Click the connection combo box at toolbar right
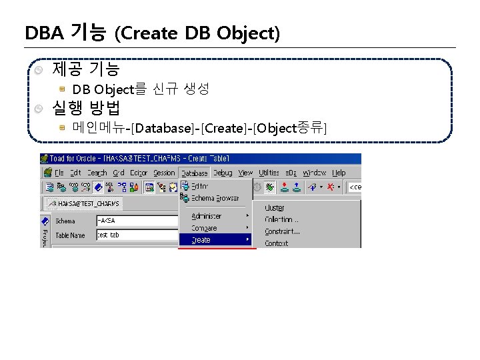 coord(355,187)
